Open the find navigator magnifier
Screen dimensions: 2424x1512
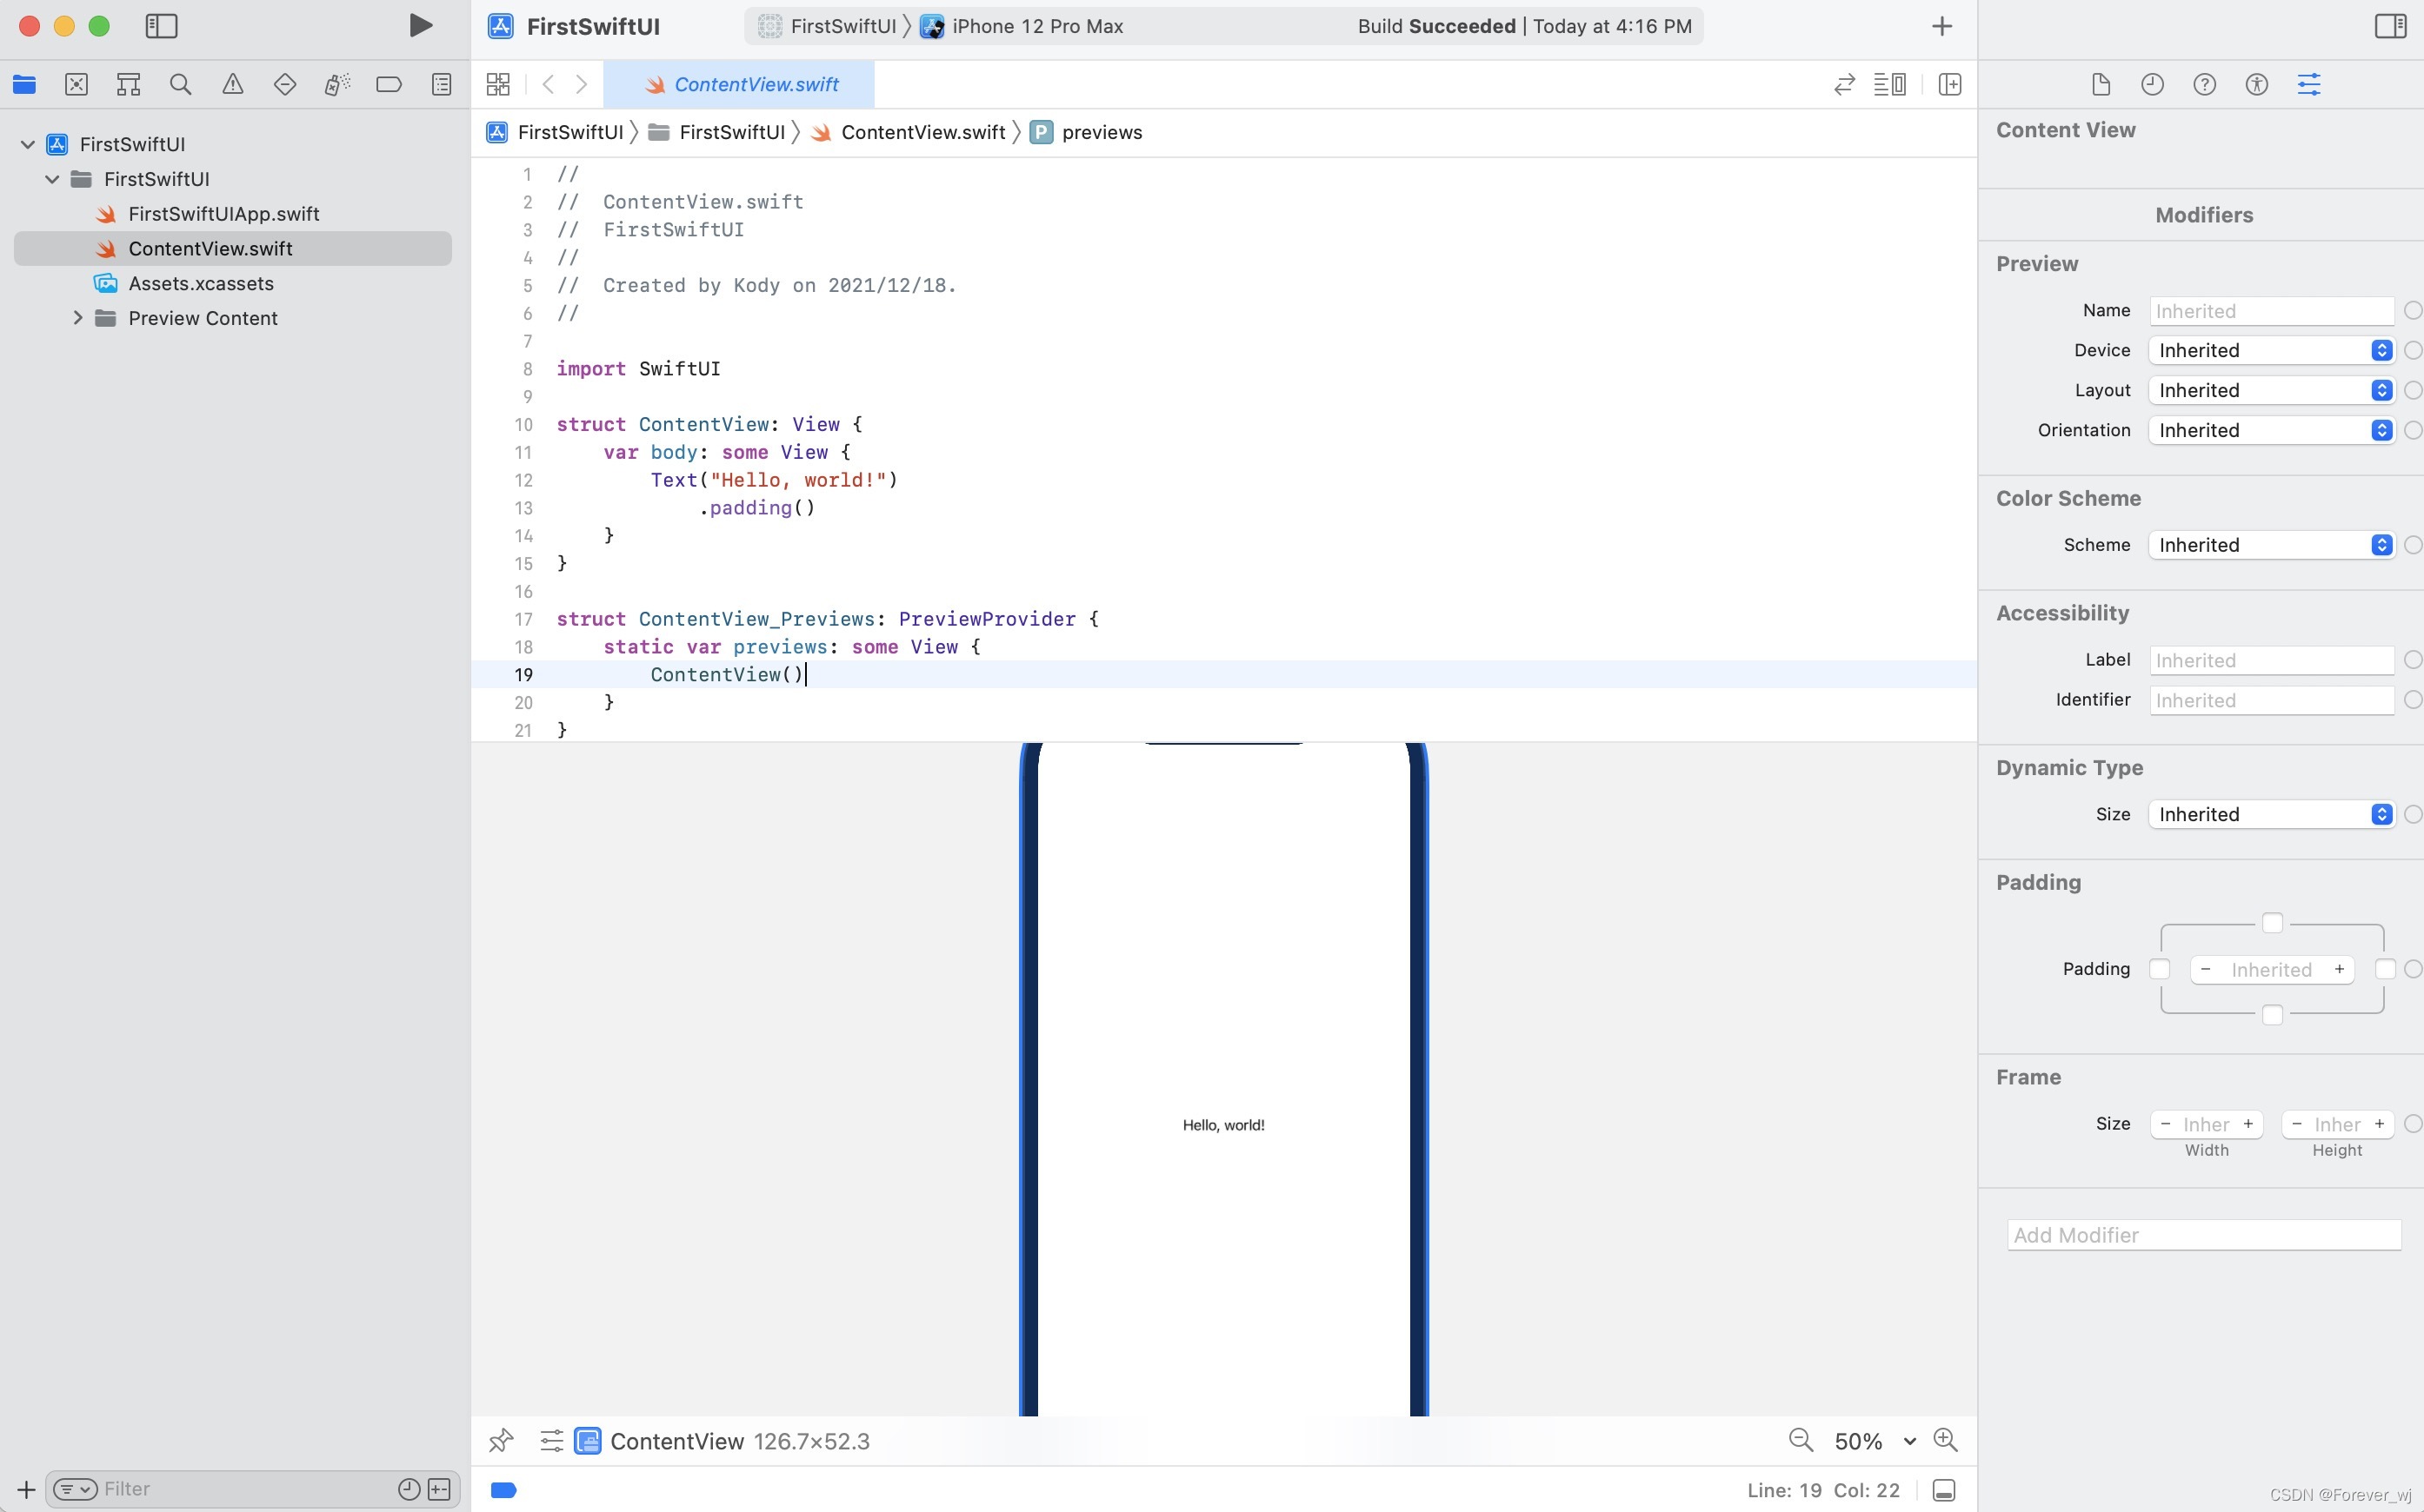[180, 85]
